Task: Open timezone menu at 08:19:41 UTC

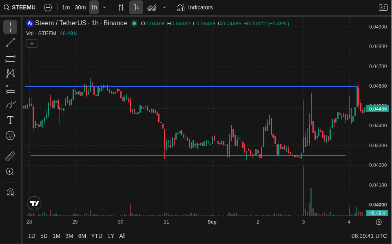Action: click(369, 236)
